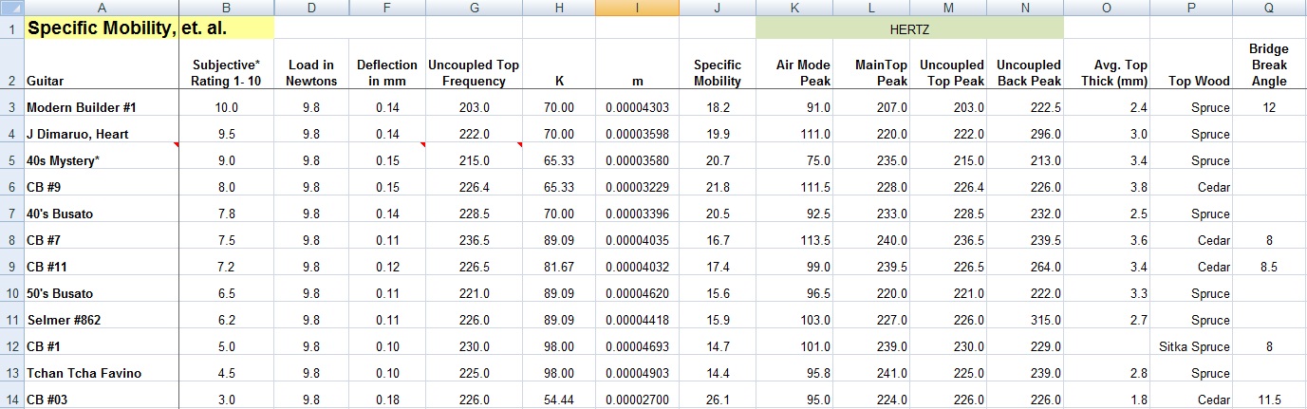The height and width of the screenshot is (409, 1307).
Task: Click the 'Guitar' column heading cell
Action: point(102,65)
